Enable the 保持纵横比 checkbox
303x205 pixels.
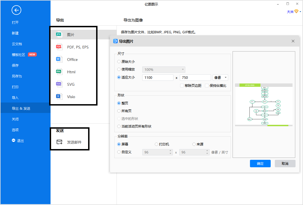click(x=207, y=86)
